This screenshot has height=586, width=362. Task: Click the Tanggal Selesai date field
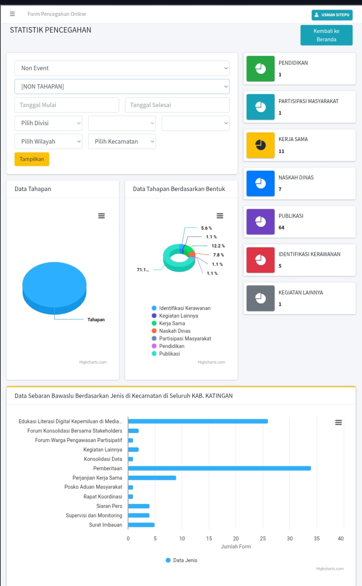click(177, 105)
